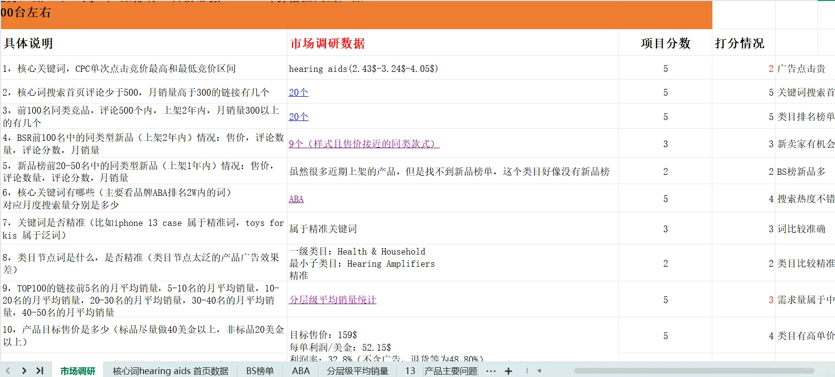Select 具体说明 header cell
The height and width of the screenshot is (377, 835).
coord(144,43)
